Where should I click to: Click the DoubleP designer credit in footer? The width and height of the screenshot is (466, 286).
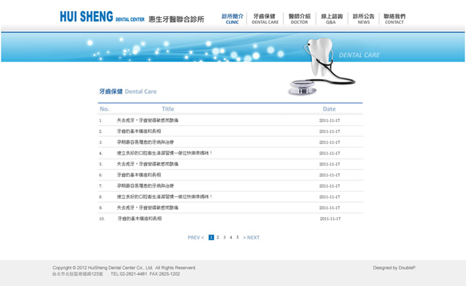(x=394, y=268)
